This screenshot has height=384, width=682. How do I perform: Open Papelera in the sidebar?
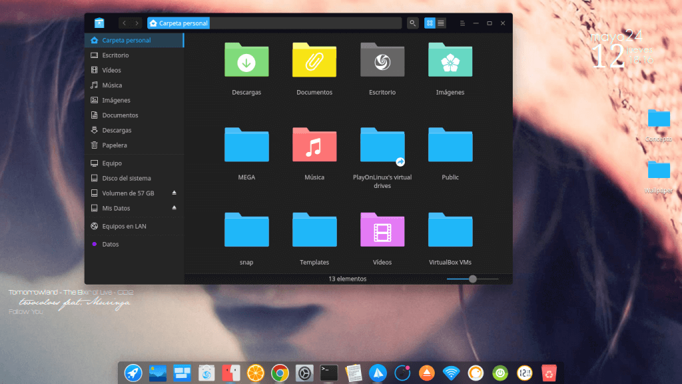coord(115,145)
